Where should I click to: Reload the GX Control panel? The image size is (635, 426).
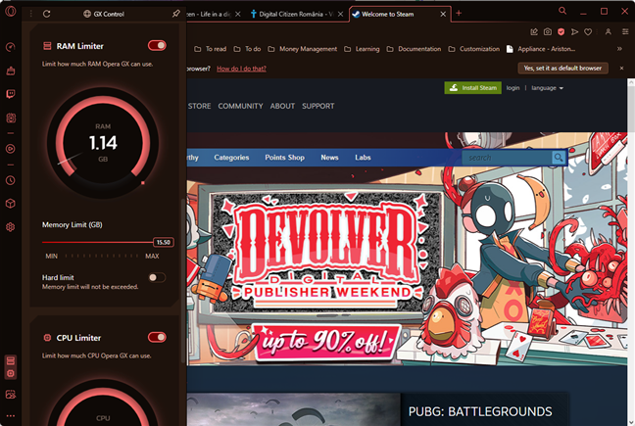tap(47, 14)
